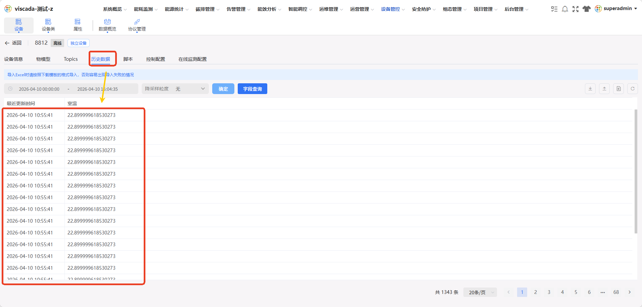Screen dimensions: 642x307
Task: Expand the 告警管理 menu
Action: (238, 9)
